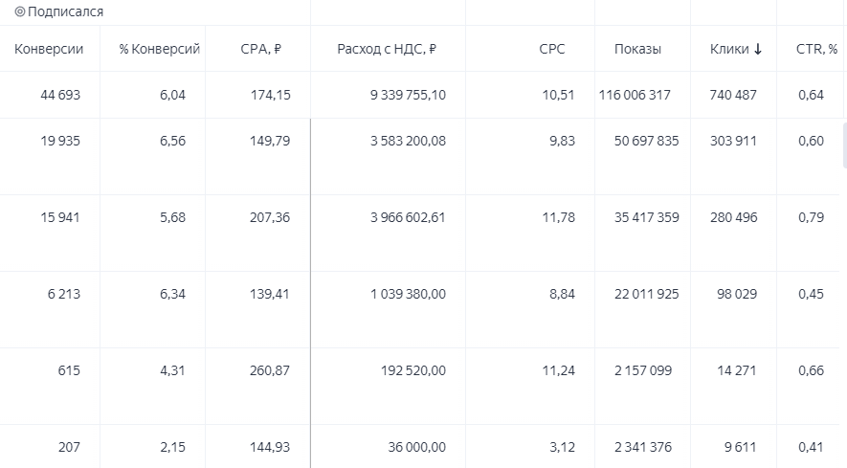Select the CPA cell 139,41
The image size is (847, 468).
click(x=270, y=294)
